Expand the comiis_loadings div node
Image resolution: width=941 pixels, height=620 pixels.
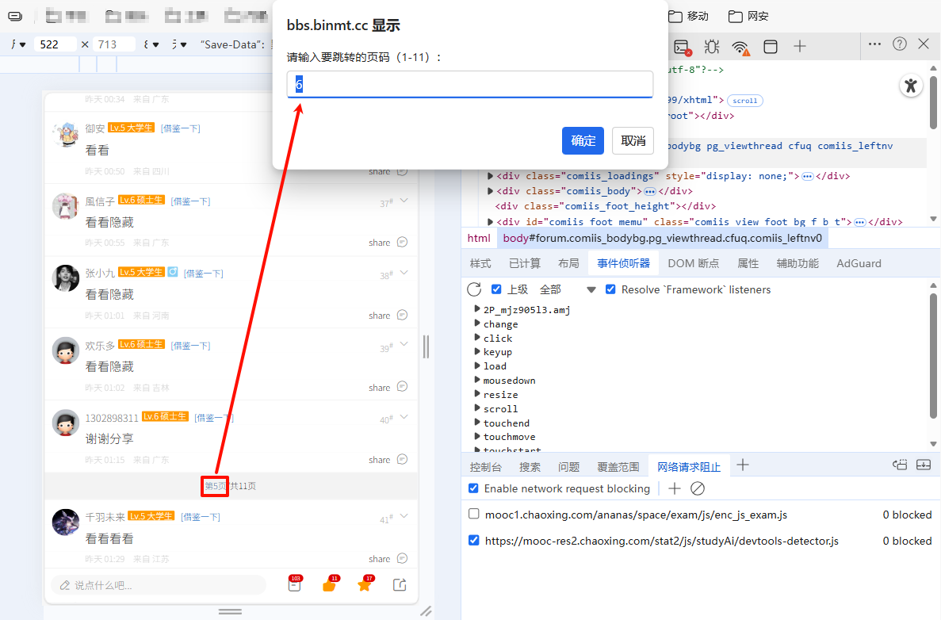(490, 176)
